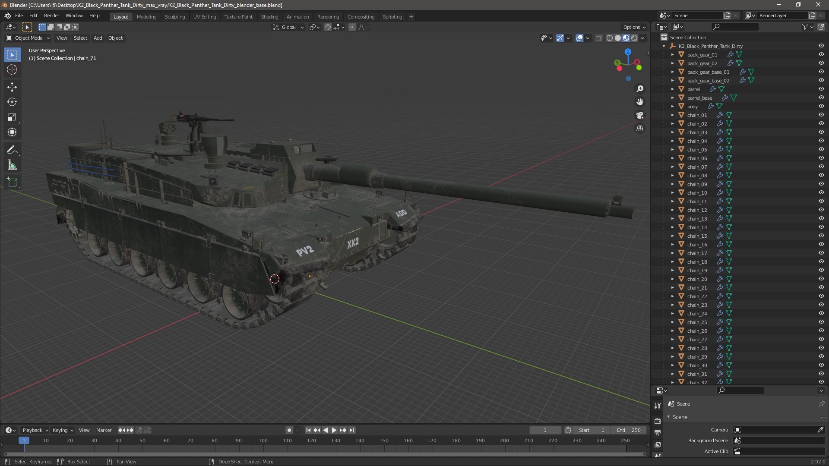Activate the Transform tool
The image size is (829, 466).
click(x=12, y=132)
